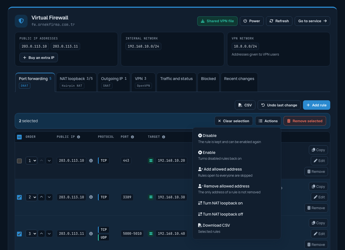Click the Refresh button

click(279, 21)
